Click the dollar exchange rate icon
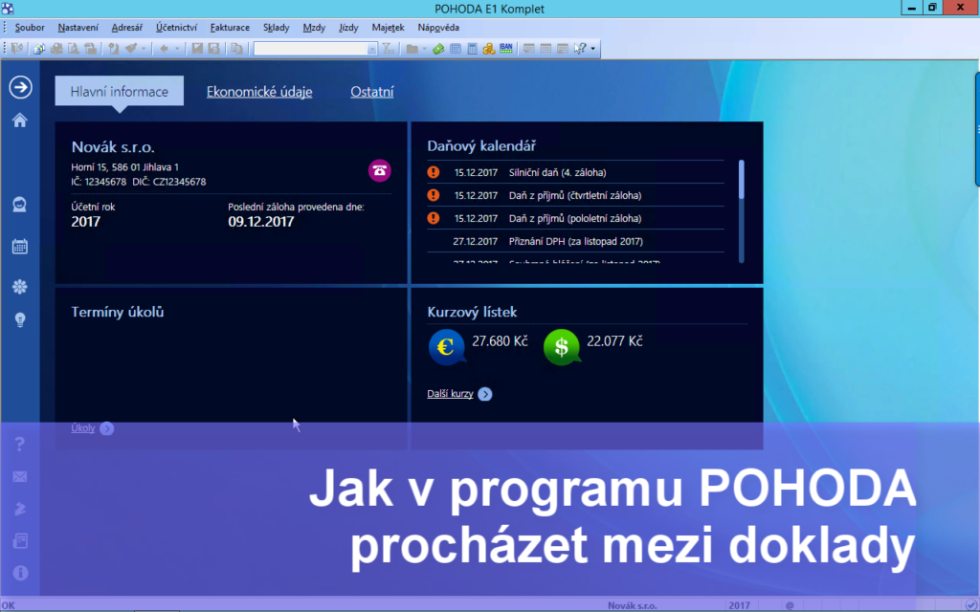 [x=561, y=346]
